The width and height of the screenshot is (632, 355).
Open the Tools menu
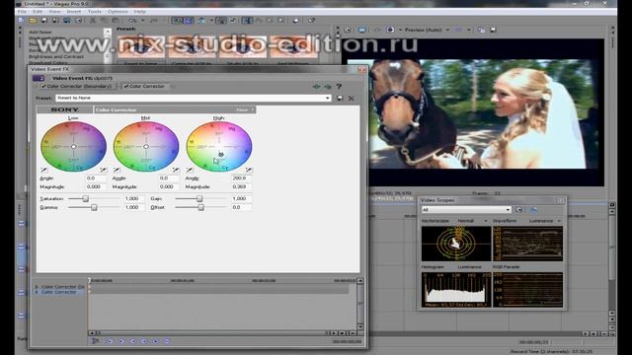pyautogui.click(x=95, y=12)
